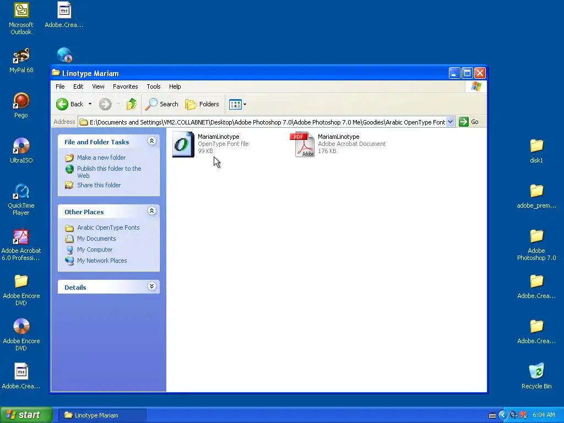The height and width of the screenshot is (423, 564).
Task: Open the File menu
Action: (60, 86)
